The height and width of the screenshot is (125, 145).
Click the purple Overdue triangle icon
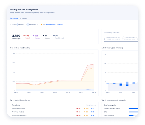(x=33, y=36)
